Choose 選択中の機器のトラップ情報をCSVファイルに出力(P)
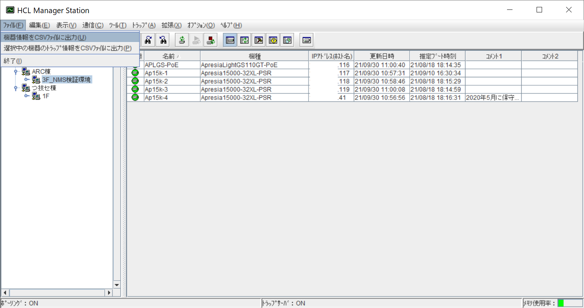584x308 pixels. tap(70, 48)
